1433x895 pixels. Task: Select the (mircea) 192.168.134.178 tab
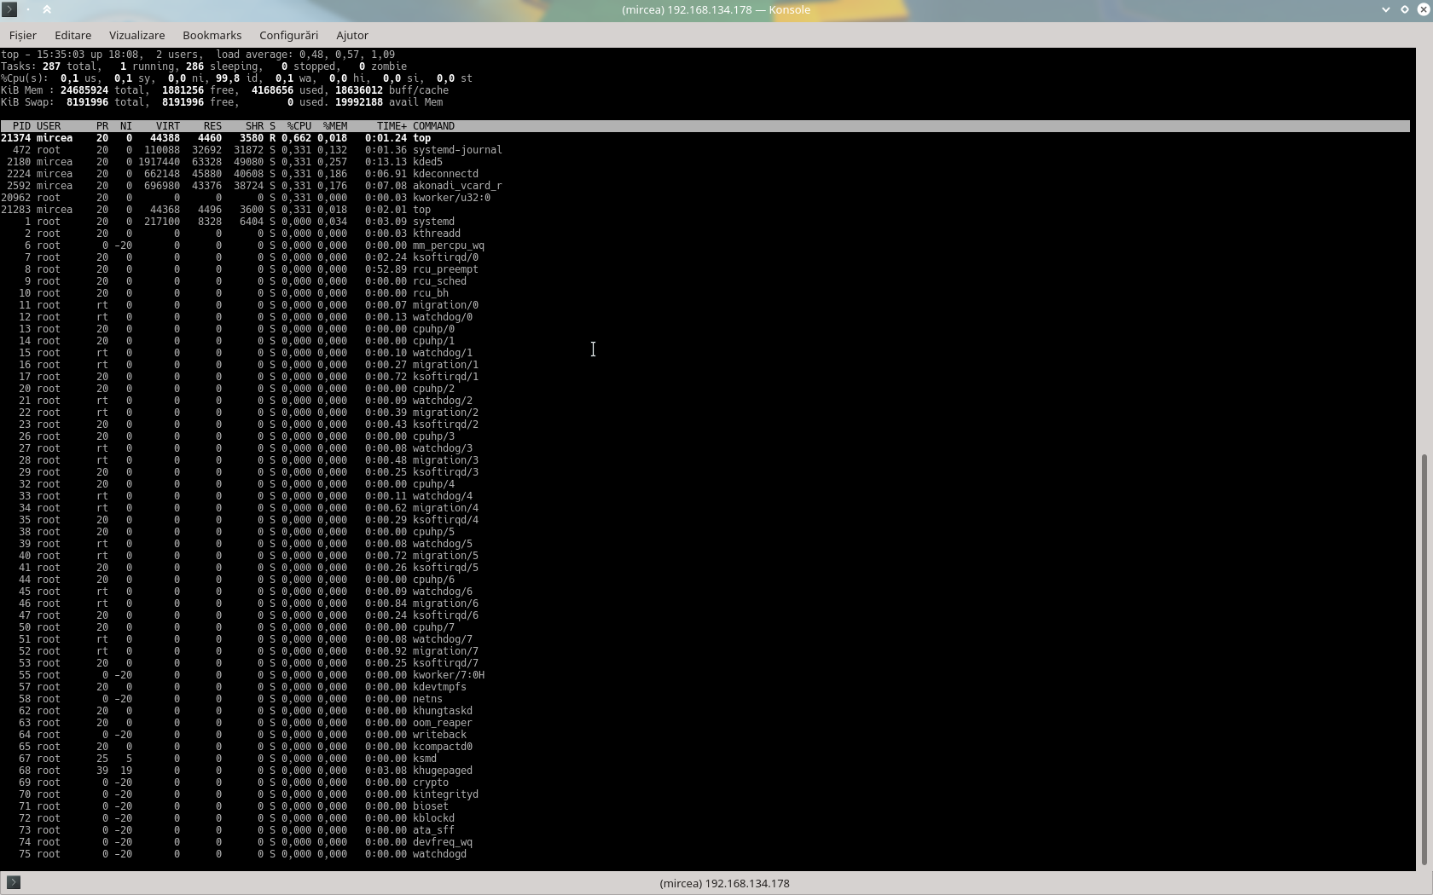724,883
